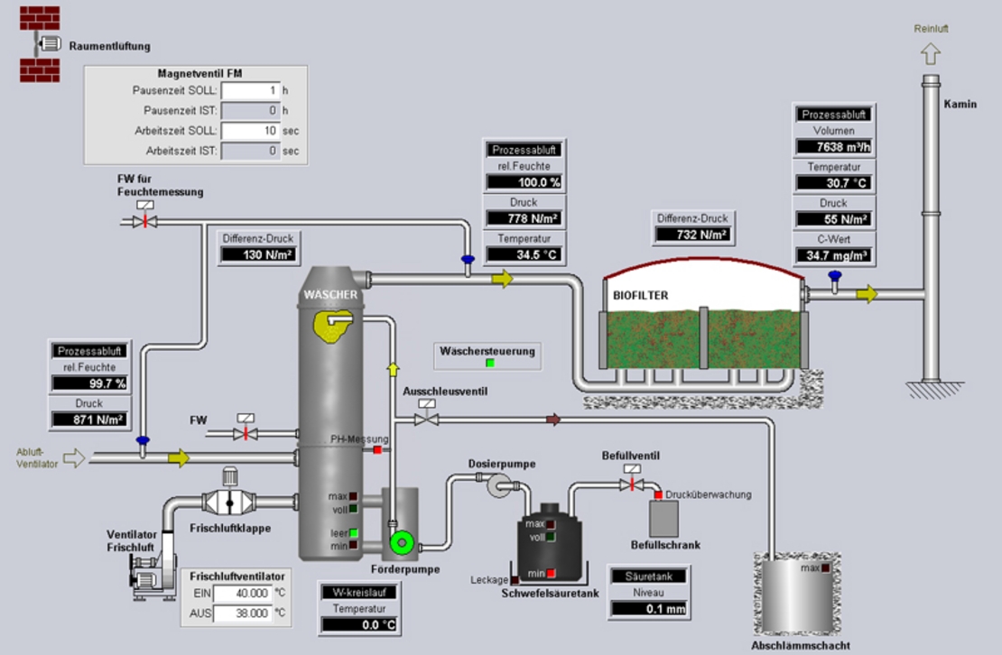This screenshot has width=1002, height=655.
Task: Click the Dosierpumpe pump symbol
Action: (x=497, y=487)
